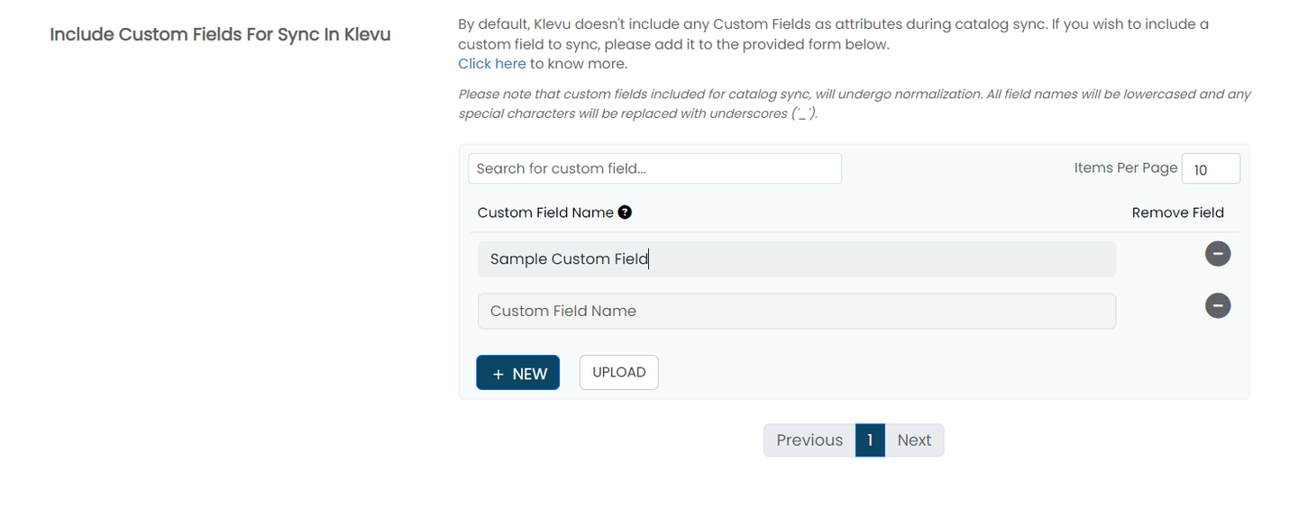Viewport: 1298px width, 507px height.
Task: Click the italic normalization note text
Action: pyautogui.click(x=854, y=104)
